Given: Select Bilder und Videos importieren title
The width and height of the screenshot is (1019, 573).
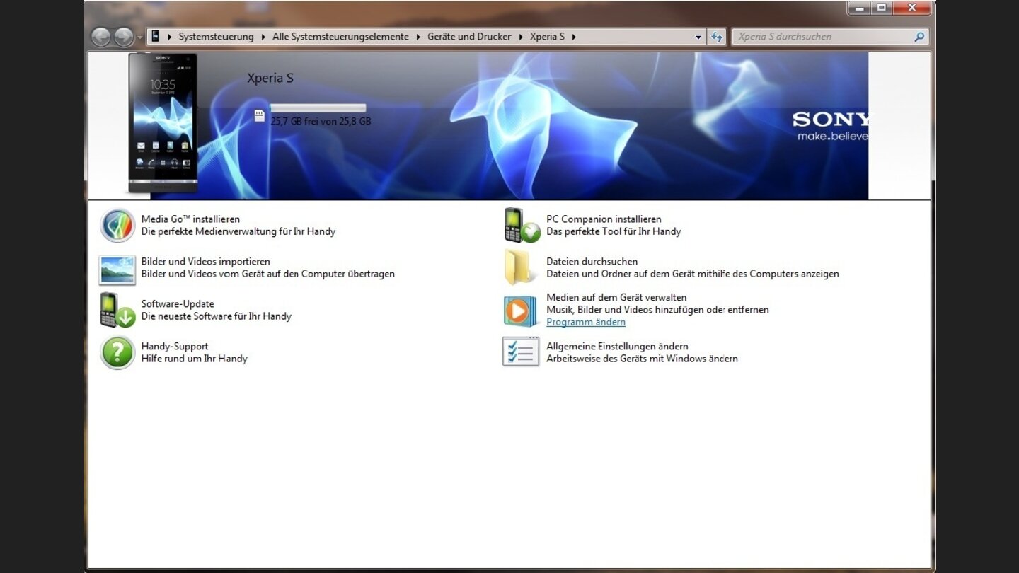Looking at the screenshot, I should point(206,262).
